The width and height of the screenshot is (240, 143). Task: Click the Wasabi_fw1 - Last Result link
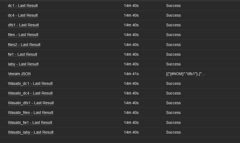point(30,122)
